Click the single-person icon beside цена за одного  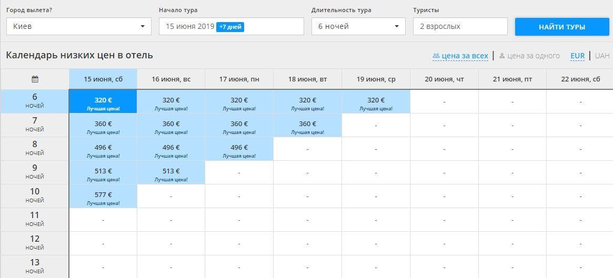coord(502,56)
